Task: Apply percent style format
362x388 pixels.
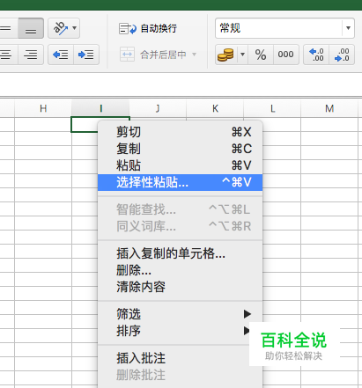Action: 261,55
